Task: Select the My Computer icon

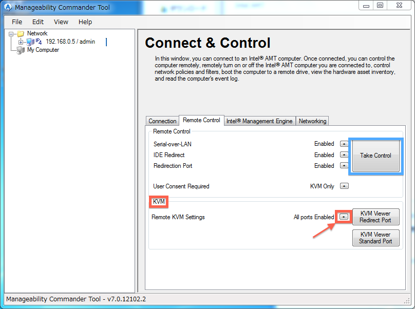Action: tap(21, 50)
